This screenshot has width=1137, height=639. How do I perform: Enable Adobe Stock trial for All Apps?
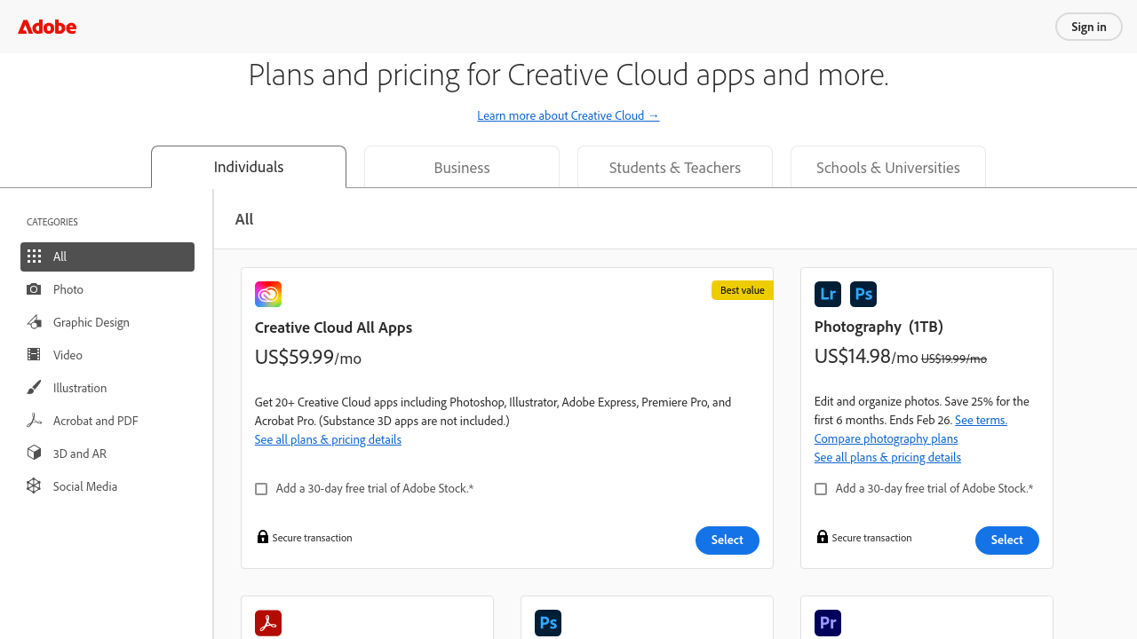click(261, 489)
